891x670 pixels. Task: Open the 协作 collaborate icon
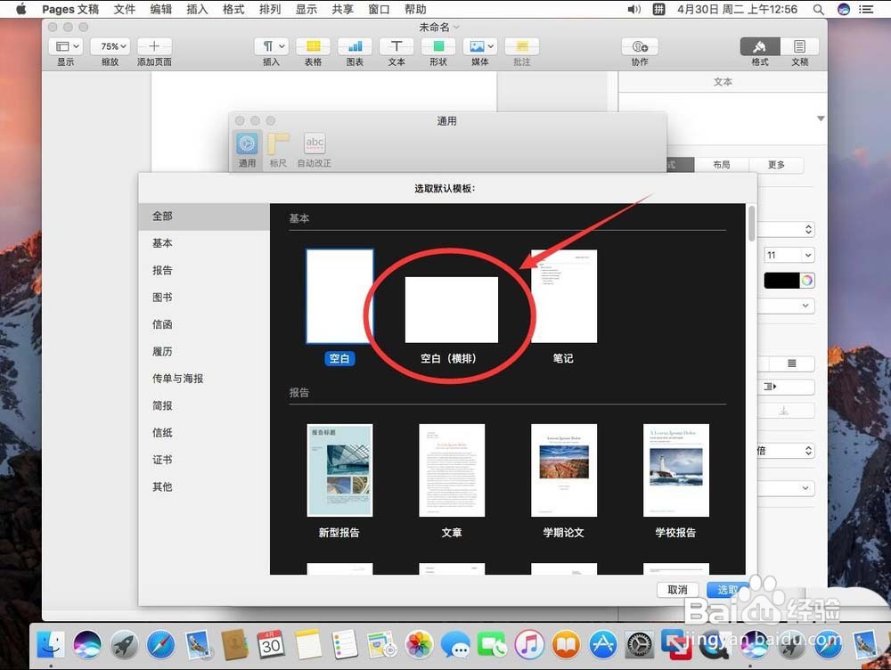tap(639, 46)
